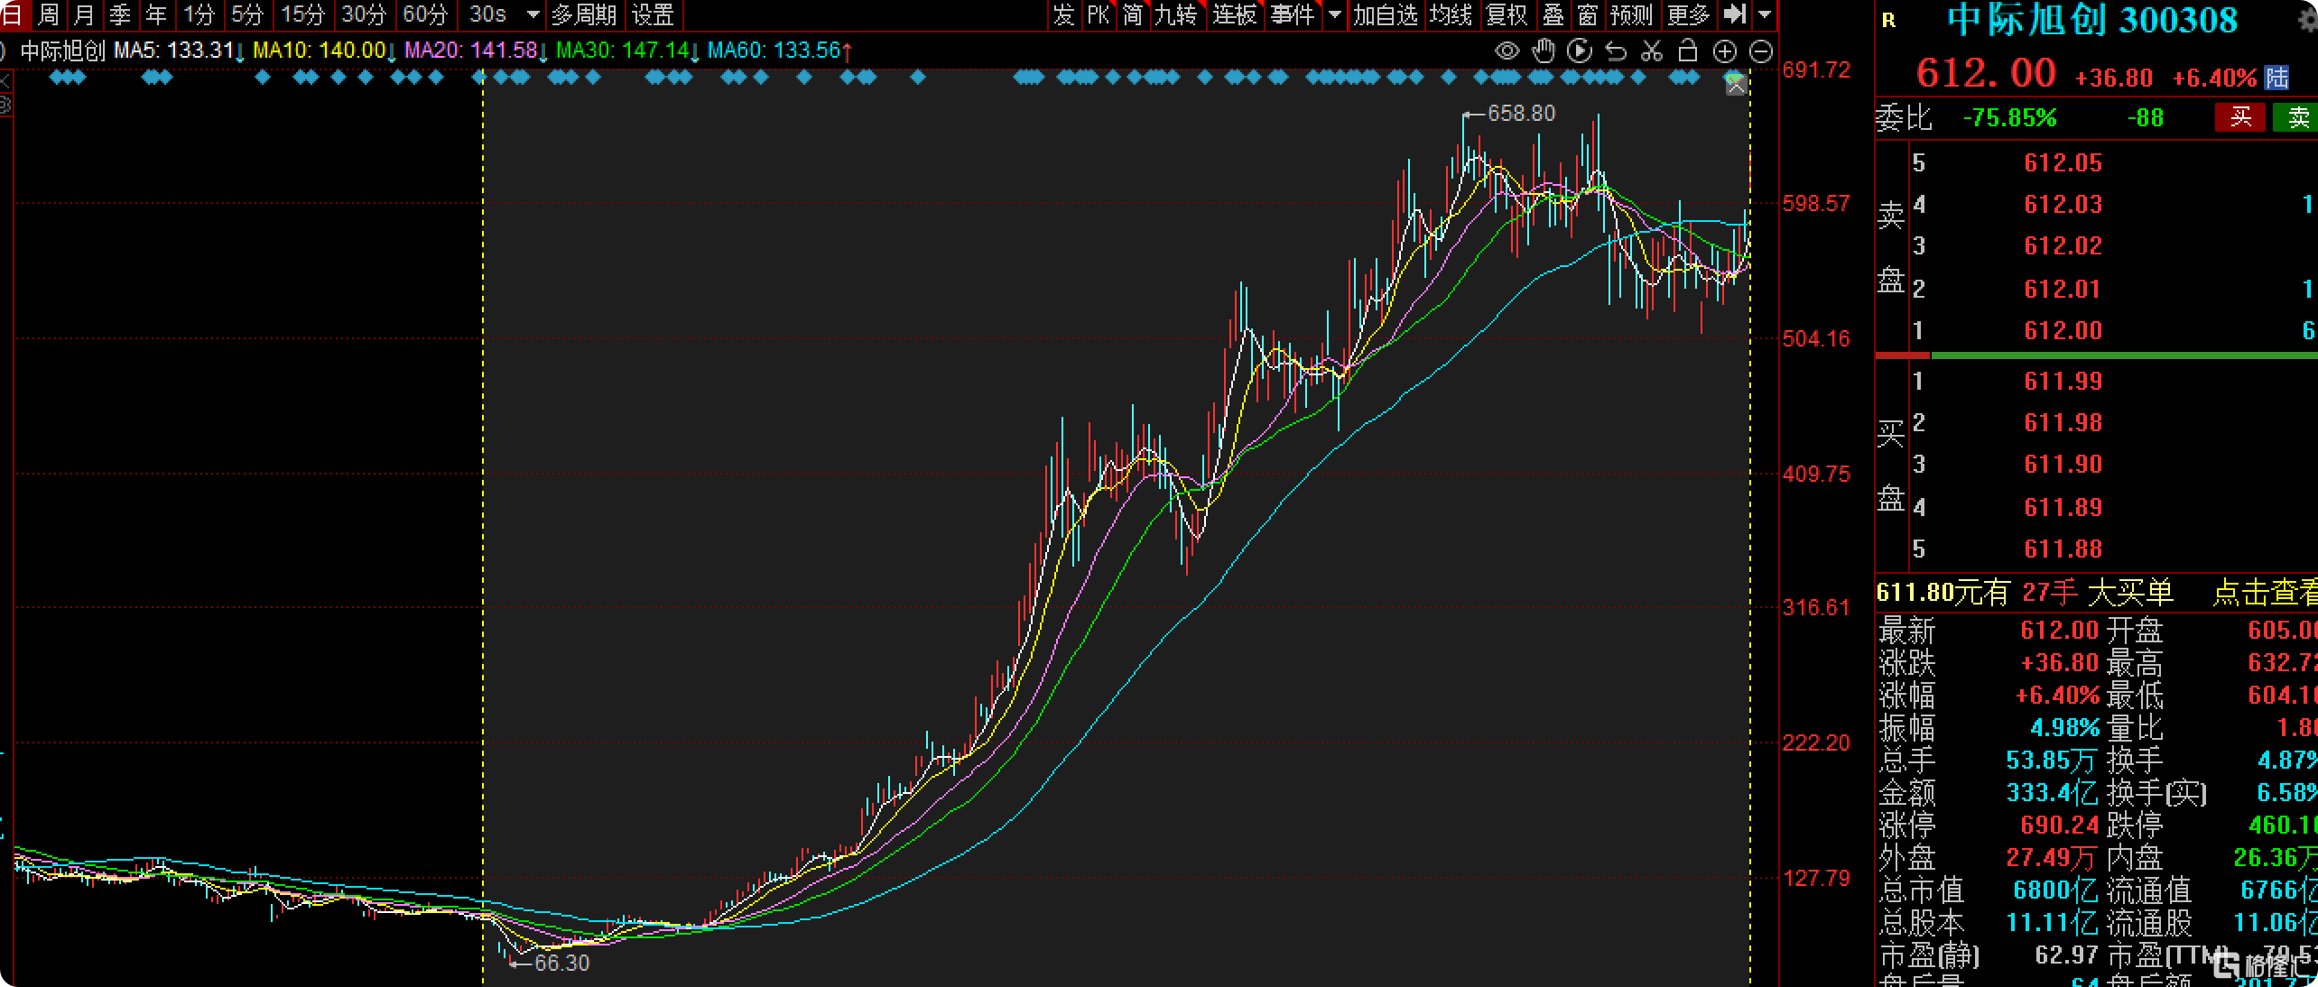Click the 发 toolbar button

[1064, 14]
